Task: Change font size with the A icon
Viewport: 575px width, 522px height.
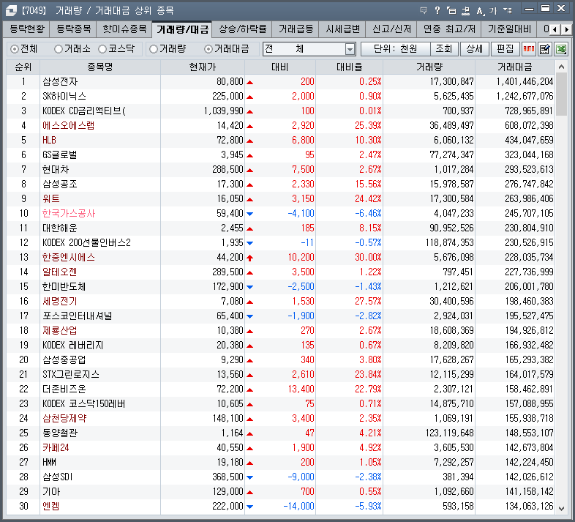Action: (480, 11)
